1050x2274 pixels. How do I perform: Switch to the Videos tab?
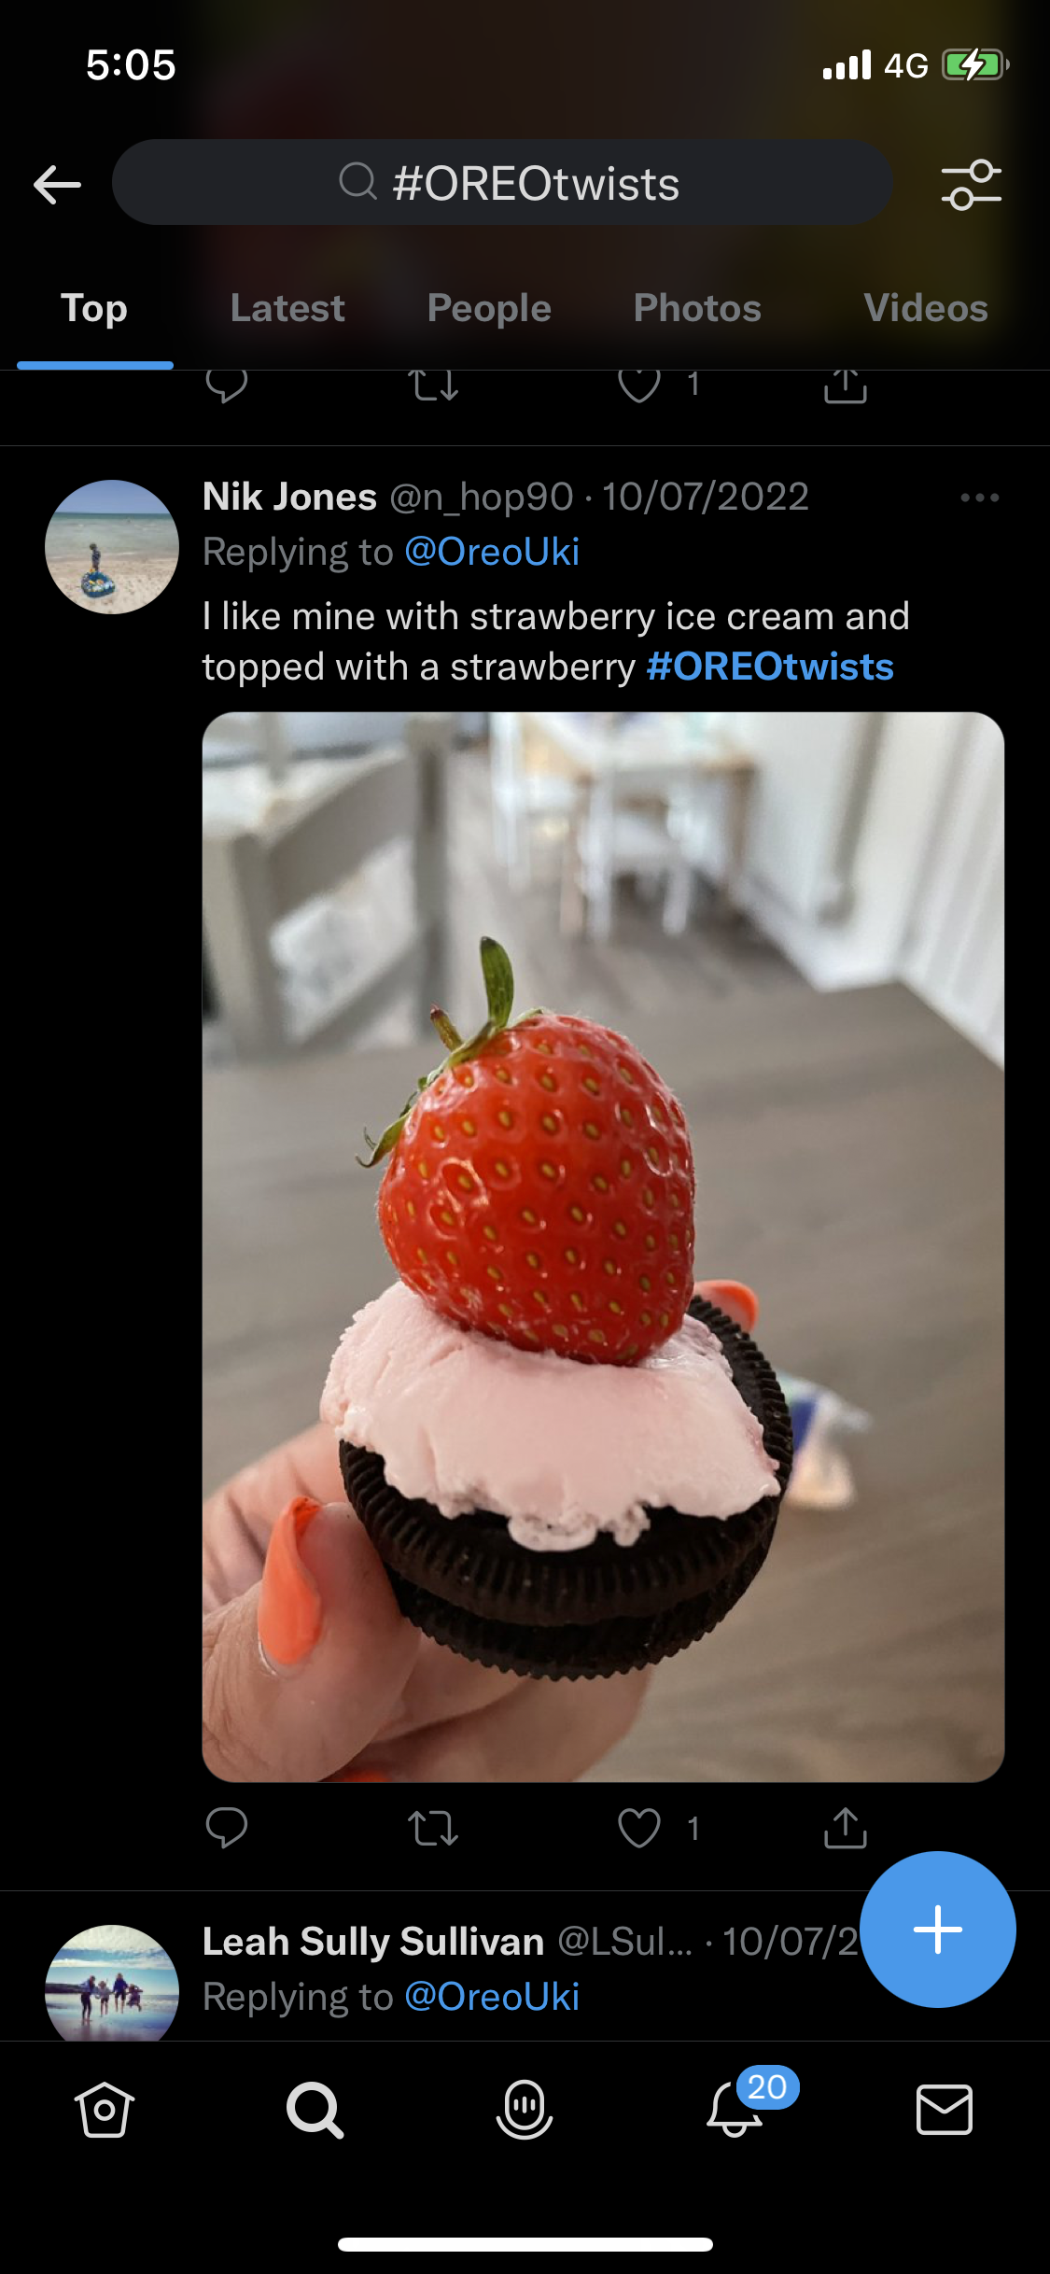[x=926, y=308]
